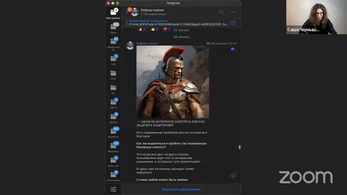Click bold line Как же выделиться и пробить
Image resolution: width=347 pixels, height=195 pixels.
pos(171,145)
